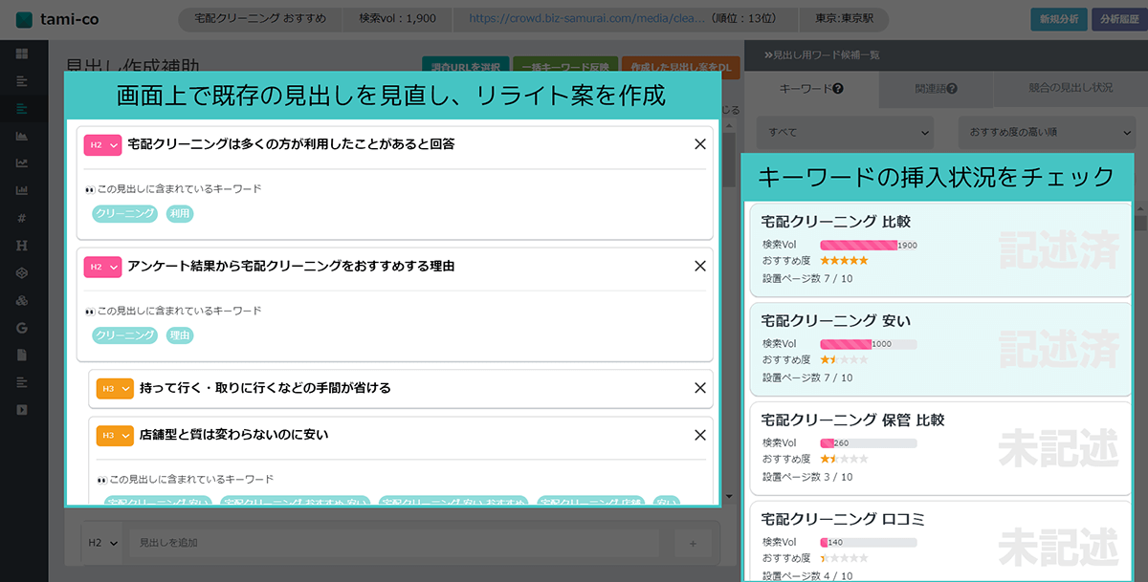Remove heading 宅配クリーニングは多くの方が利用 with its X
The width and height of the screenshot is (1148, 582).
(699, 144)
